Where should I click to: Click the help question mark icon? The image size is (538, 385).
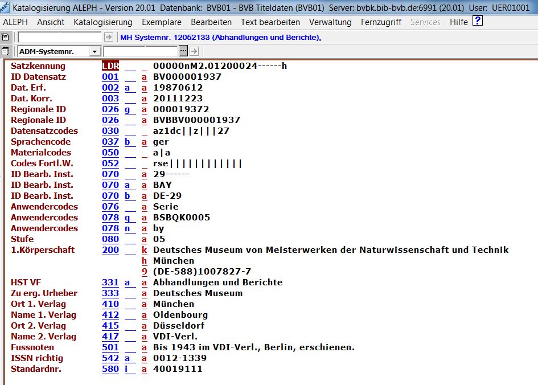click(478, 22)
